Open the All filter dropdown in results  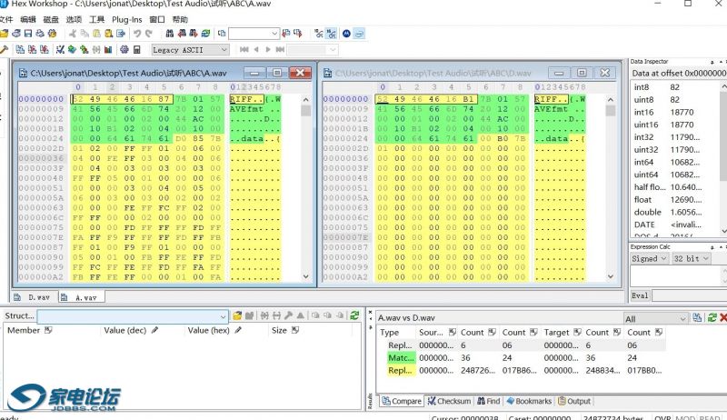[x=682, y=318]
